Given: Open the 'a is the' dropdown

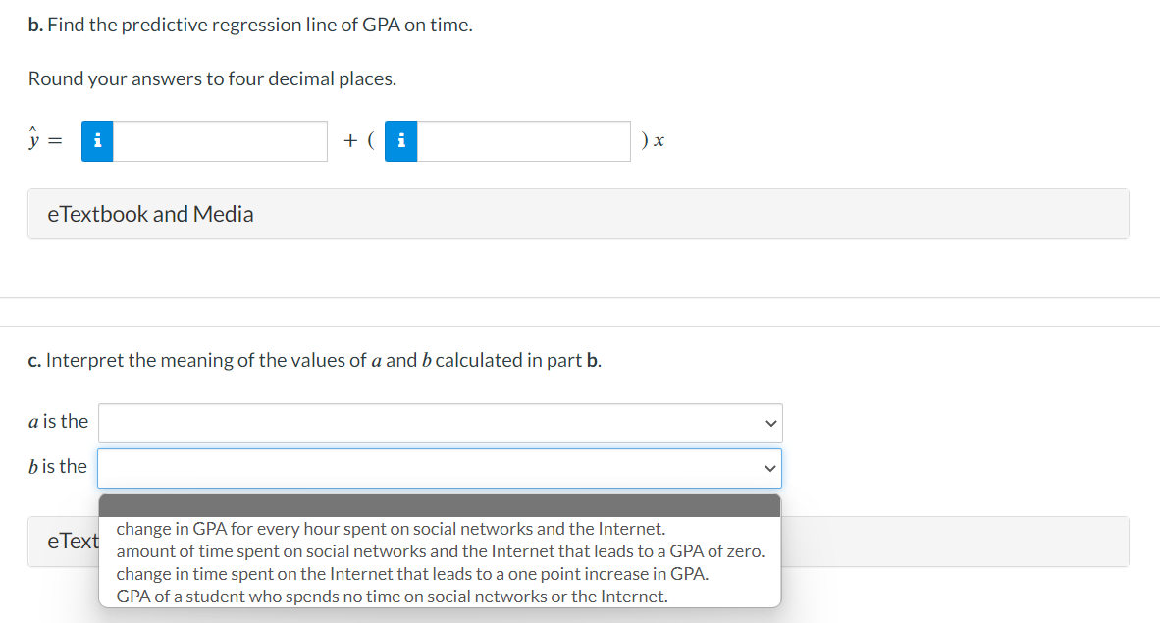Looking at the screenshot, I should [441, 423].
